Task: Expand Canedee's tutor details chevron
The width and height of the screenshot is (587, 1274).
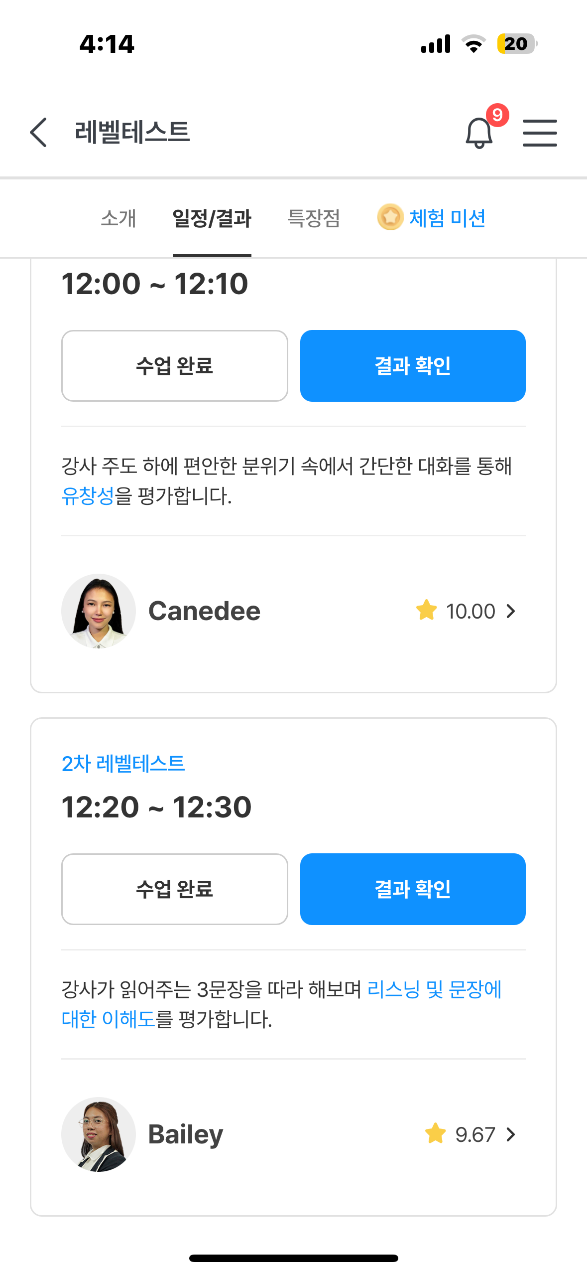Action: (510, 611)
